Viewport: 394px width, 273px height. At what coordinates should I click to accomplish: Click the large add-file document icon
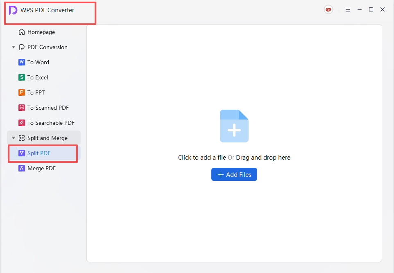pyautogui.click(x=234, y=126)
